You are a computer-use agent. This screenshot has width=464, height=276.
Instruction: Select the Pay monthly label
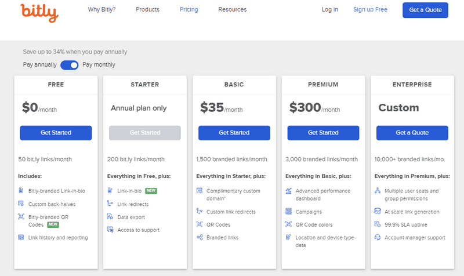click(99, 65)
